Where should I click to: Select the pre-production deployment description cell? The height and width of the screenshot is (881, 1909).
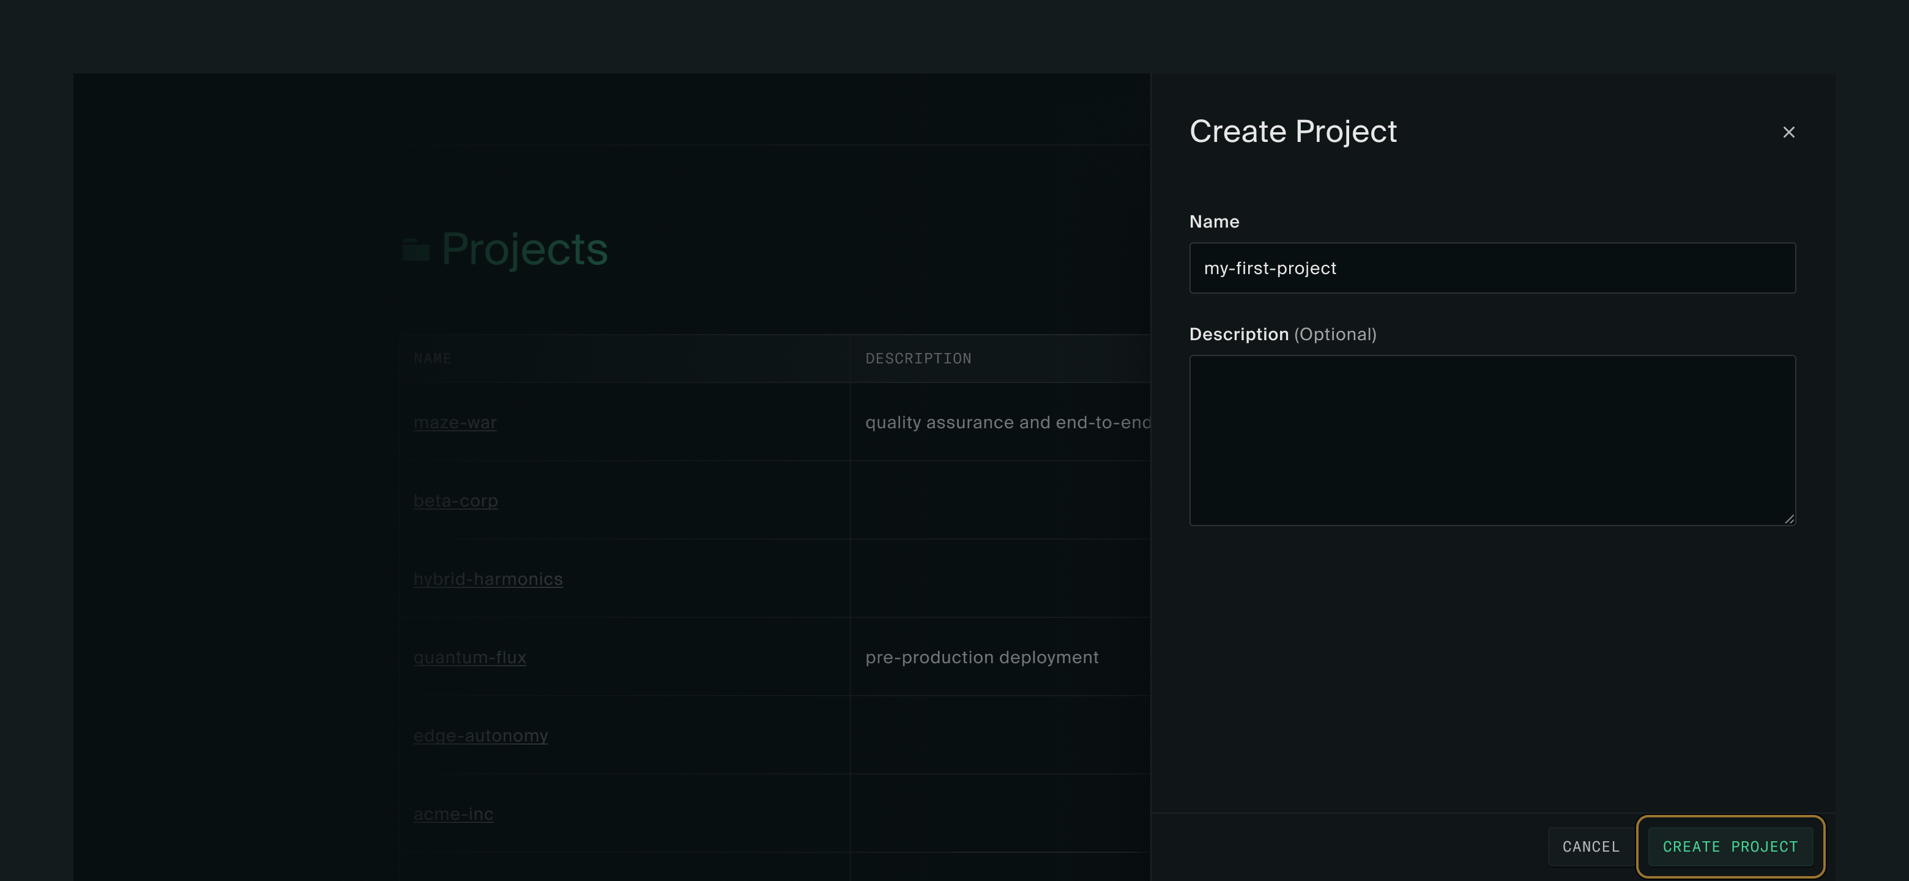[981, 657]
